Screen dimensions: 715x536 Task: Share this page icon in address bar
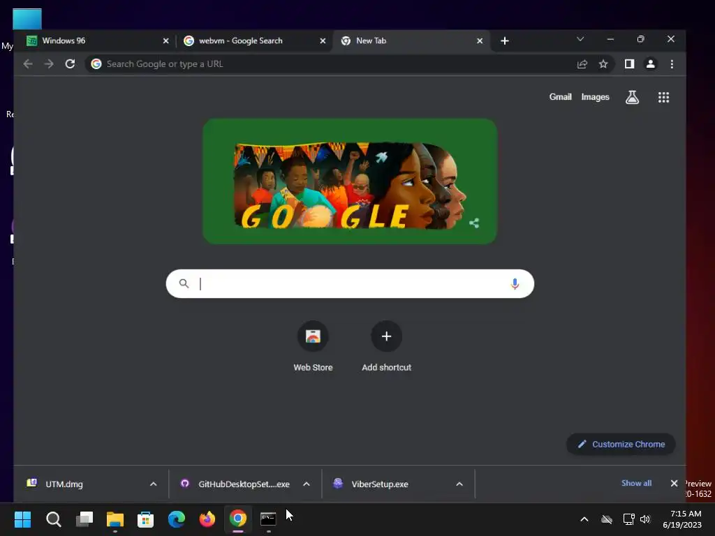582,64
